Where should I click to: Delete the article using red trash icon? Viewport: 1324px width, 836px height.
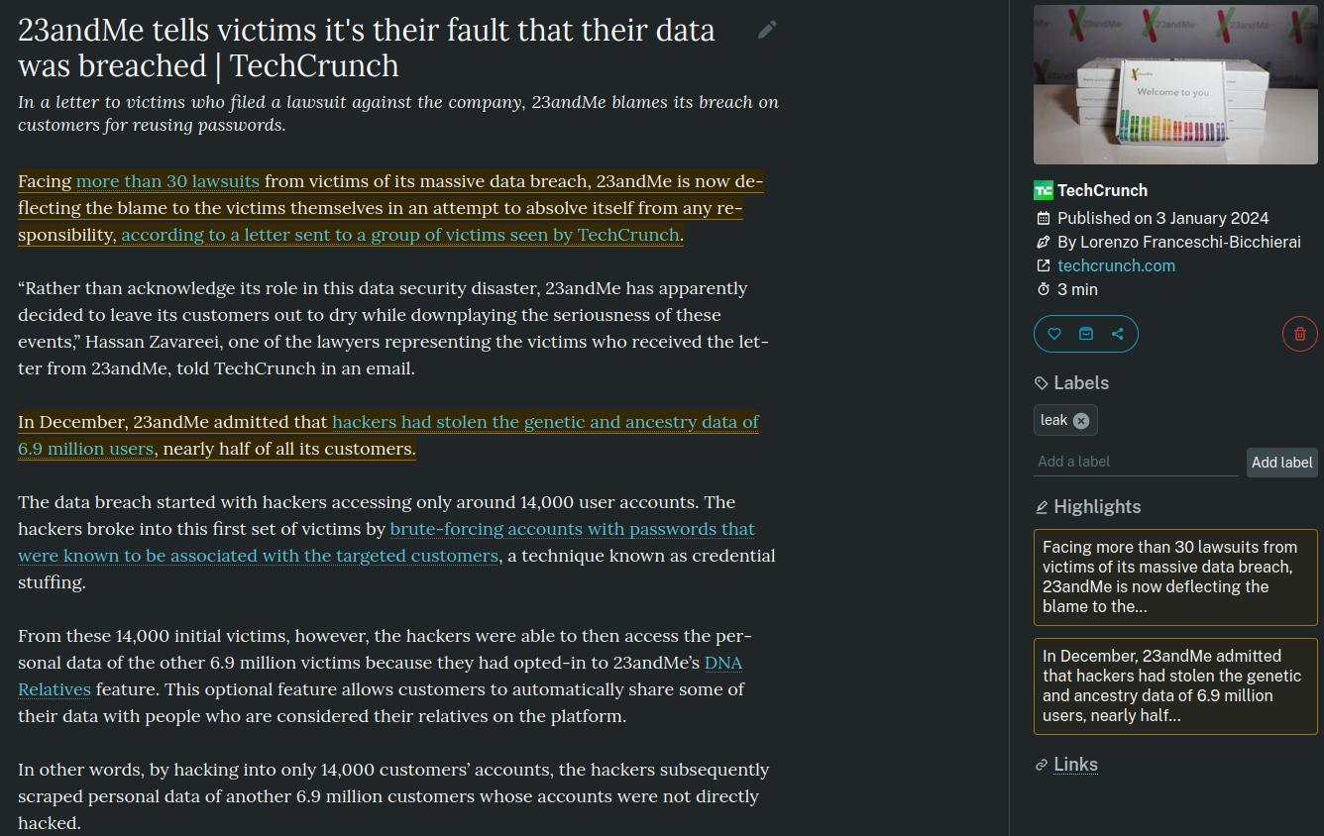(1300, 334)
